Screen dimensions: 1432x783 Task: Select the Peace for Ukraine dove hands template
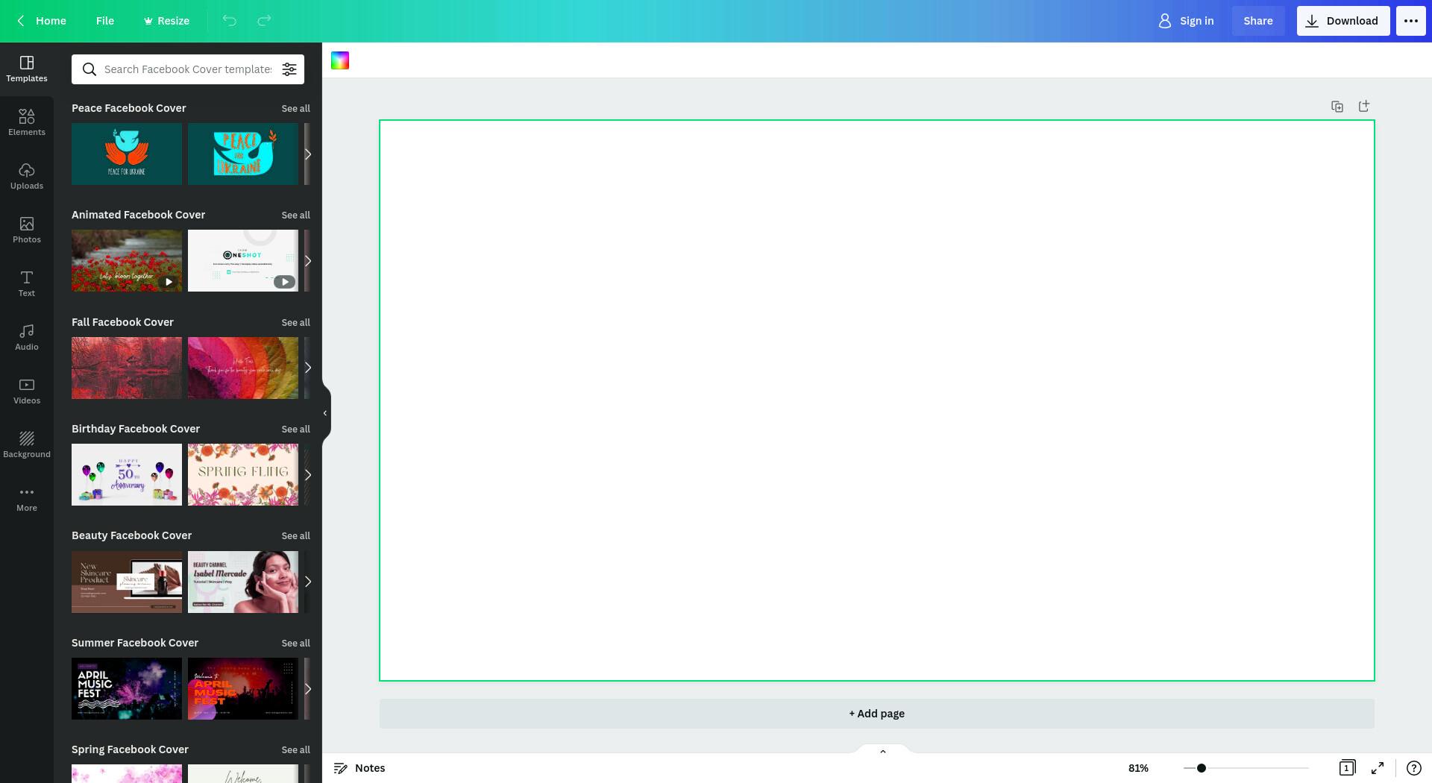coord(127,154)
